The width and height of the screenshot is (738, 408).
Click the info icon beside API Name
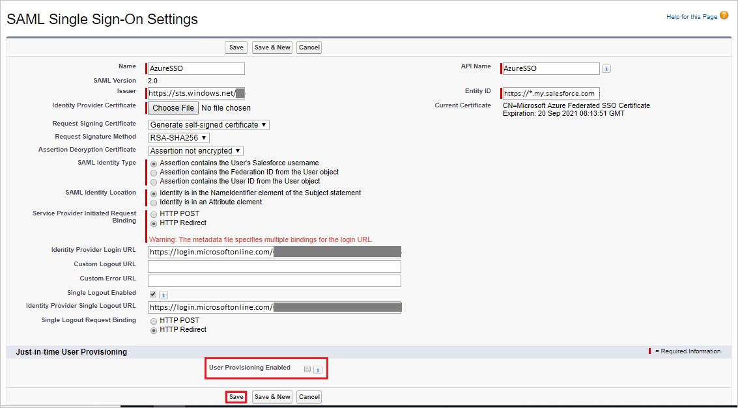click(607, 68)
